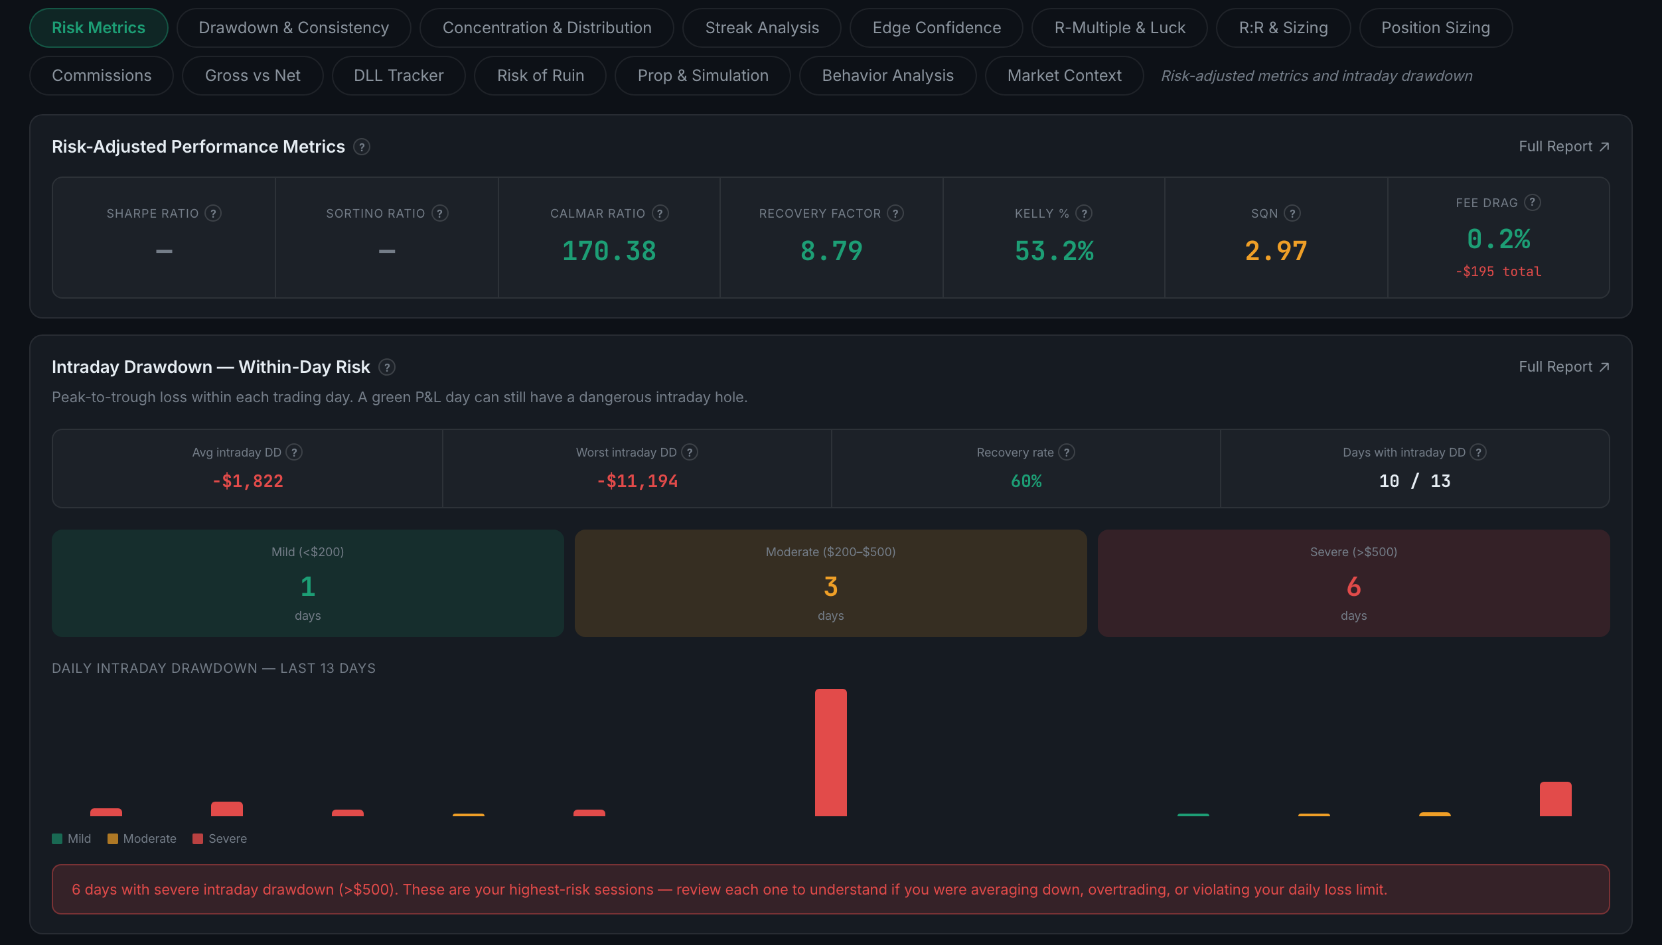Open Sharpe Ratio help tooltip icon
The width and height of the screenshot is (1662, 945).
213,213
